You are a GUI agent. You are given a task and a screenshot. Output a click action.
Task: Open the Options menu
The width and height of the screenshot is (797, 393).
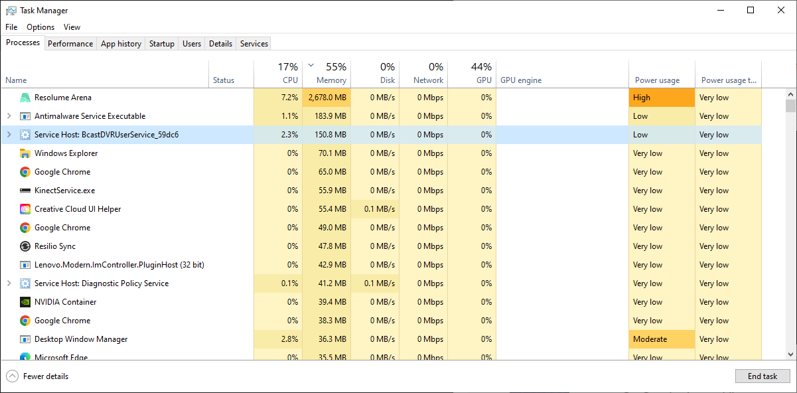click(x=40, y=27)
